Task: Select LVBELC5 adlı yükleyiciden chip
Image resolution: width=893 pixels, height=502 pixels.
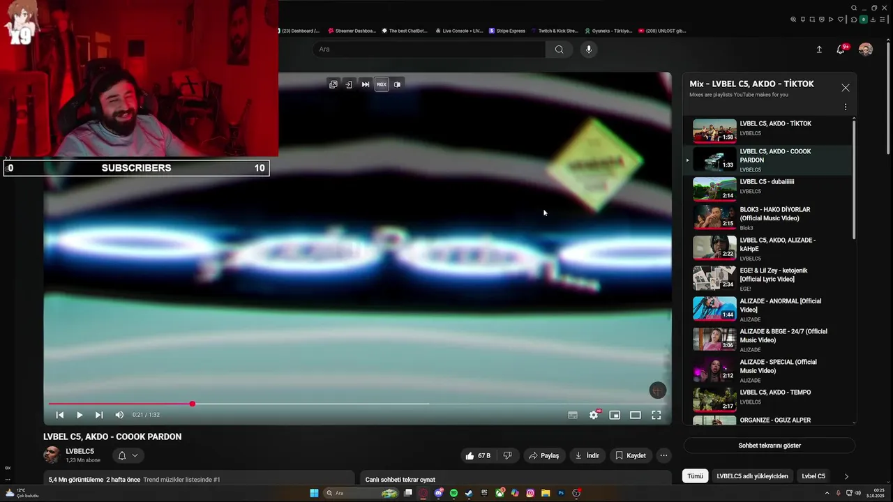Action: [x=752, y=476]
